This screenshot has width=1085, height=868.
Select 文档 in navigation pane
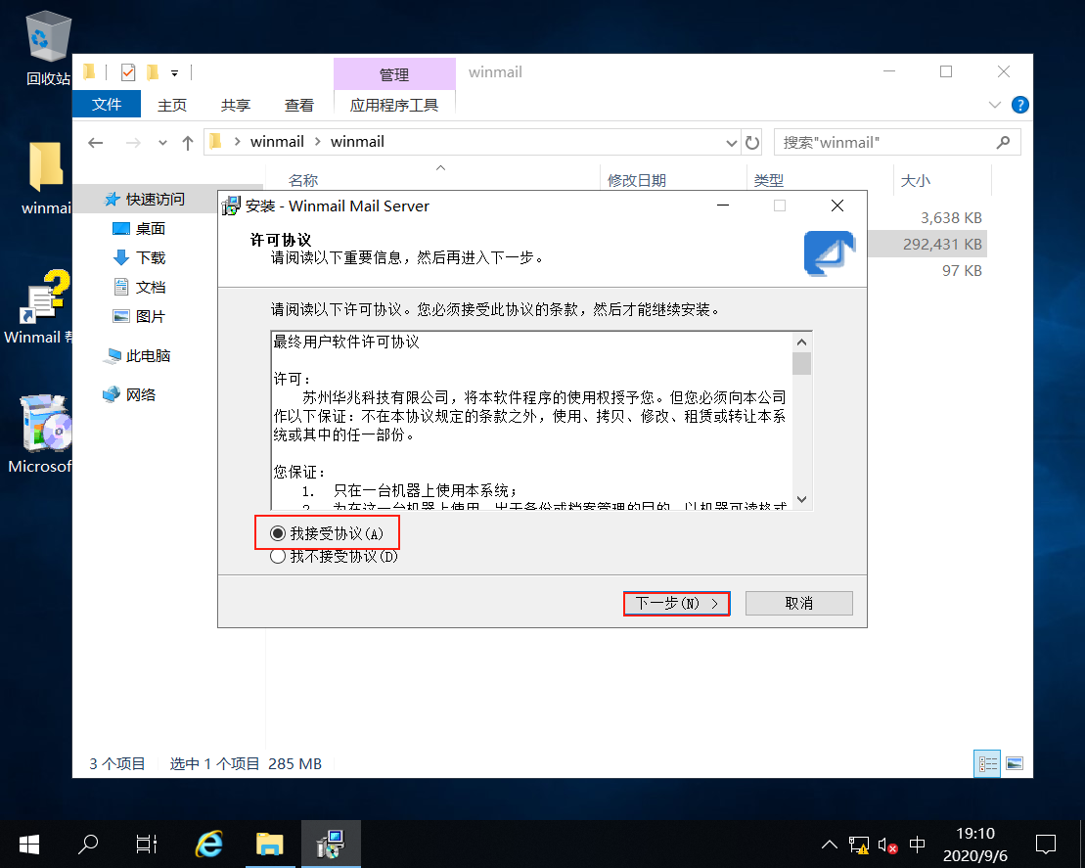[x=150, y=288]
